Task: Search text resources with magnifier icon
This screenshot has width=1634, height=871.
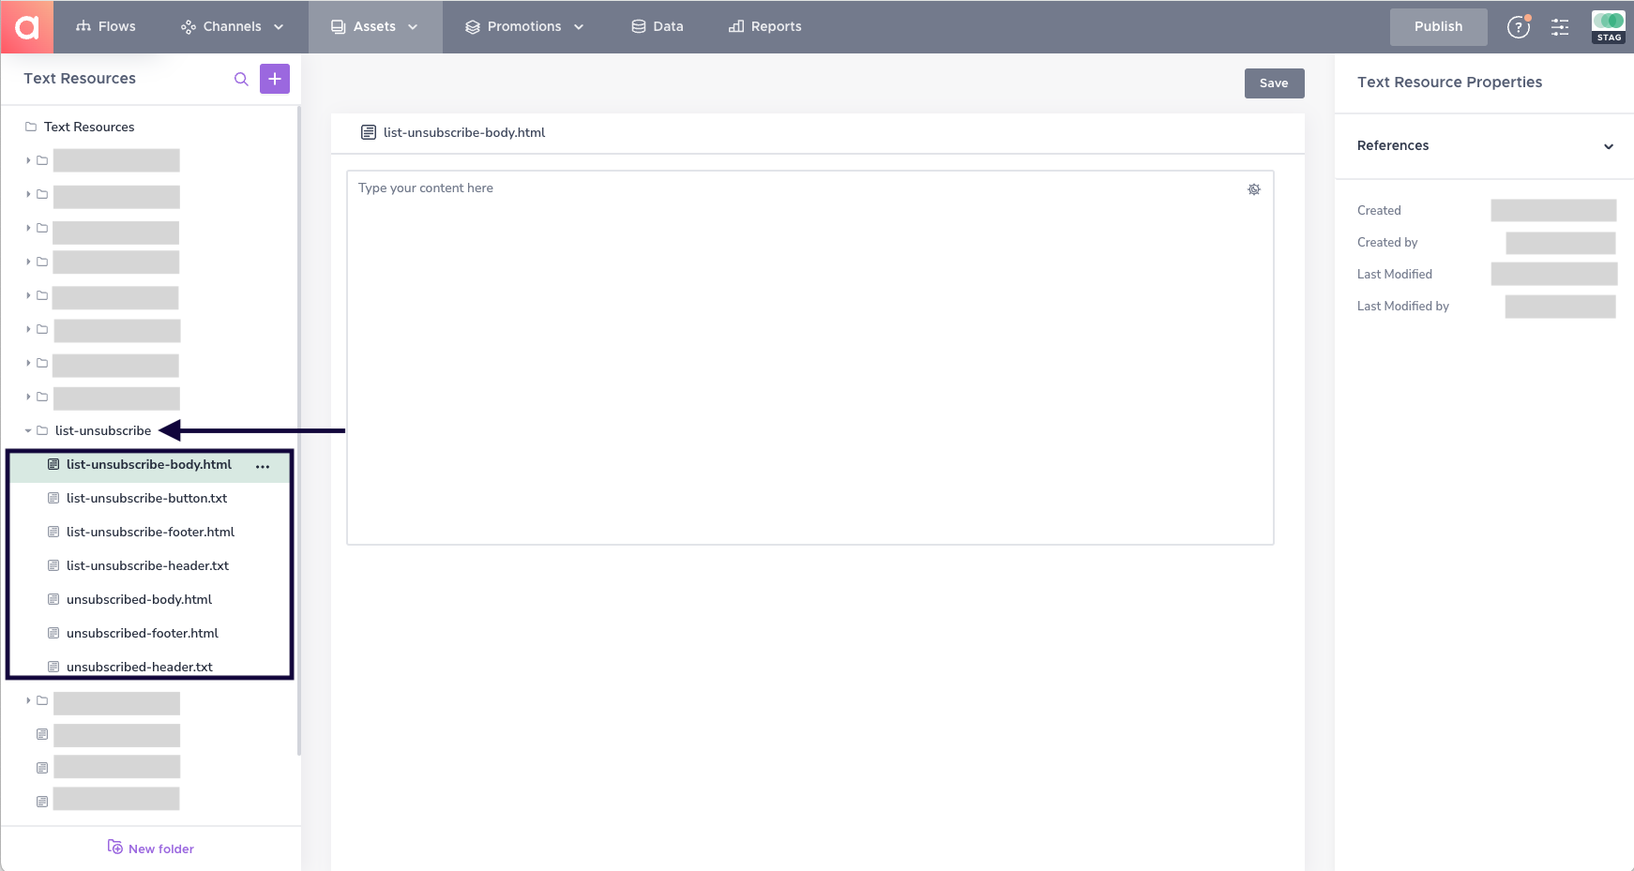Action: coord(241,79)
